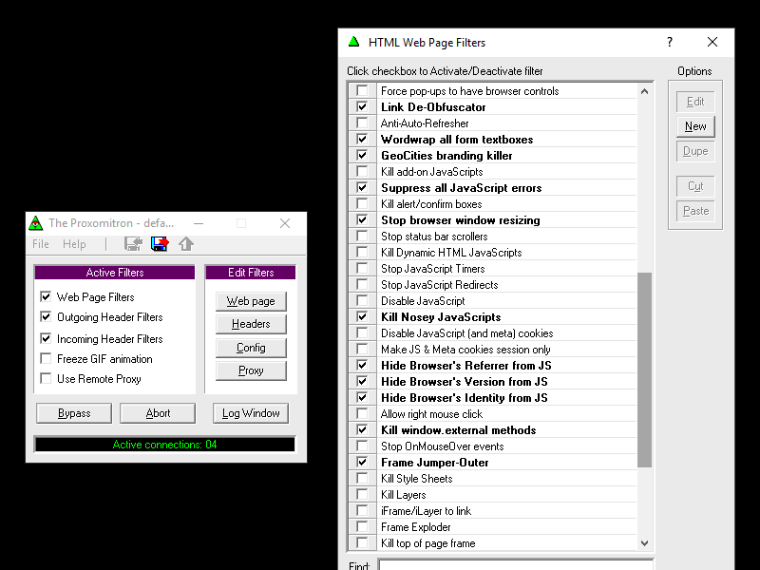
Task: Uncheck Frame Jumper-Outer filter
Action: click(x=362, y=462)
